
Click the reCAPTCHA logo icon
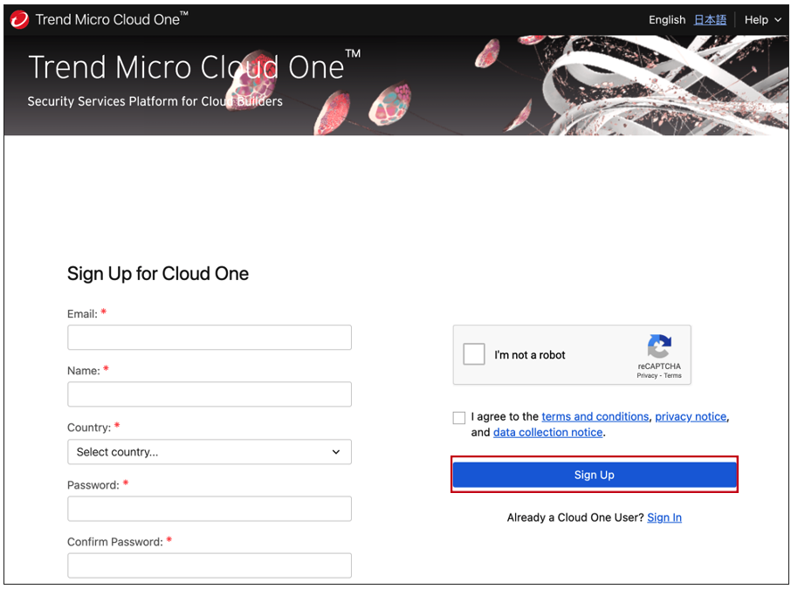coord(659,346)
